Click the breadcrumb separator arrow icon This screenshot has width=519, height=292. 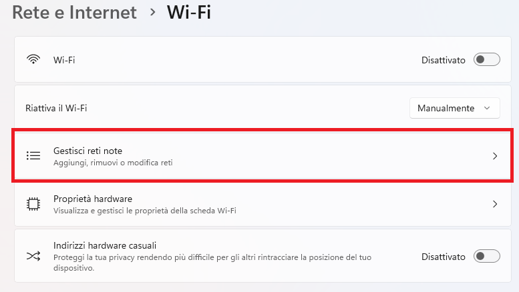click(x=152, y=13)
